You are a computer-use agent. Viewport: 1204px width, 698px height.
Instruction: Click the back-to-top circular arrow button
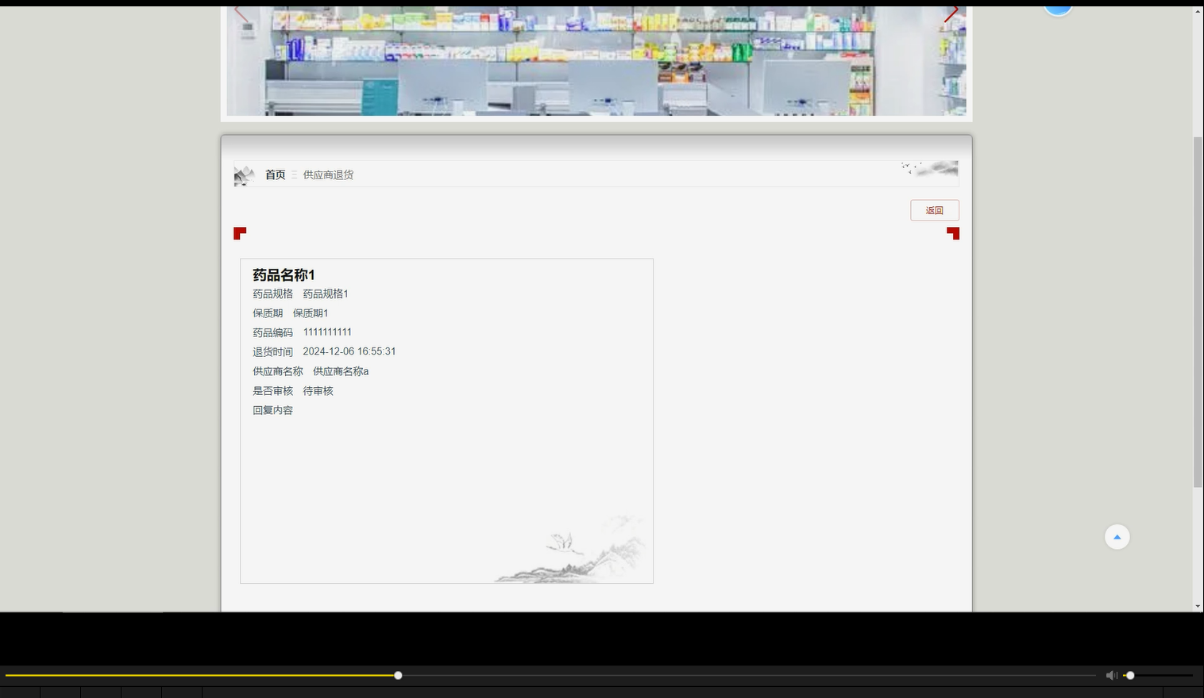point(1117,536)
